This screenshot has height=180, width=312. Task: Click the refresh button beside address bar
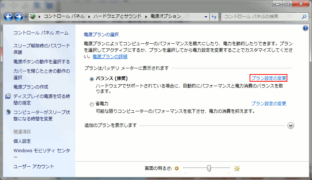(x=214, y=17)
